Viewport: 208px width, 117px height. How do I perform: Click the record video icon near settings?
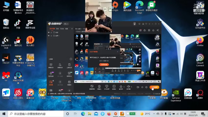click(138, 87)
